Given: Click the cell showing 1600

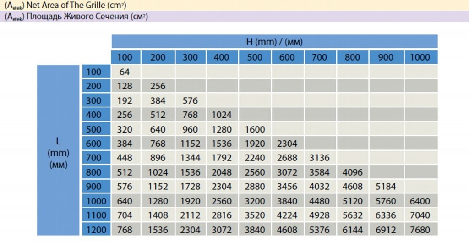Looking at the screenshot, I should point(255,129).
